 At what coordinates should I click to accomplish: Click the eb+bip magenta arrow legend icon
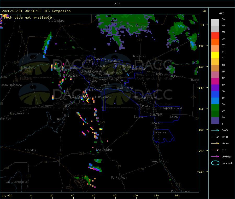point(215,156)
